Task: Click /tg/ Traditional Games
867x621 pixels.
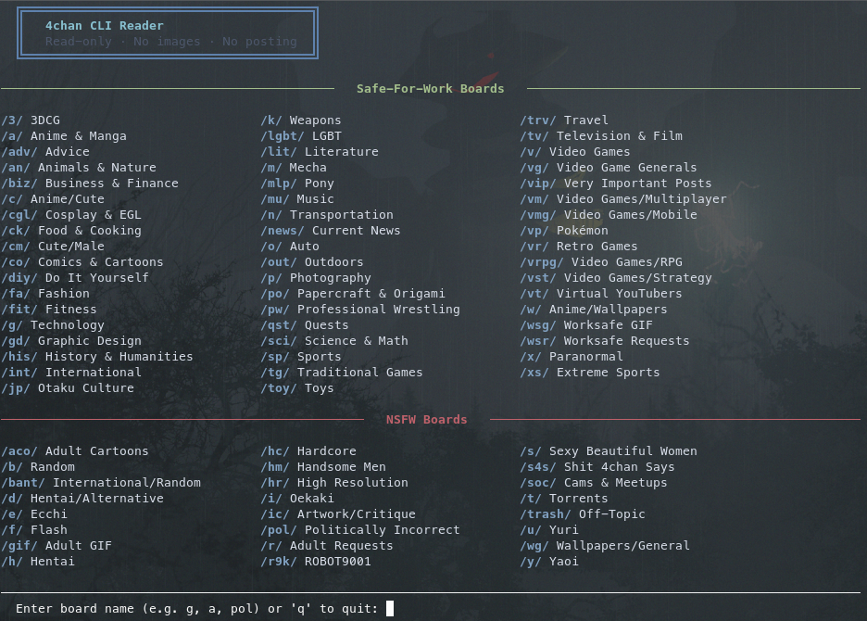Action: pyautogui.click(x=342, y=372)
